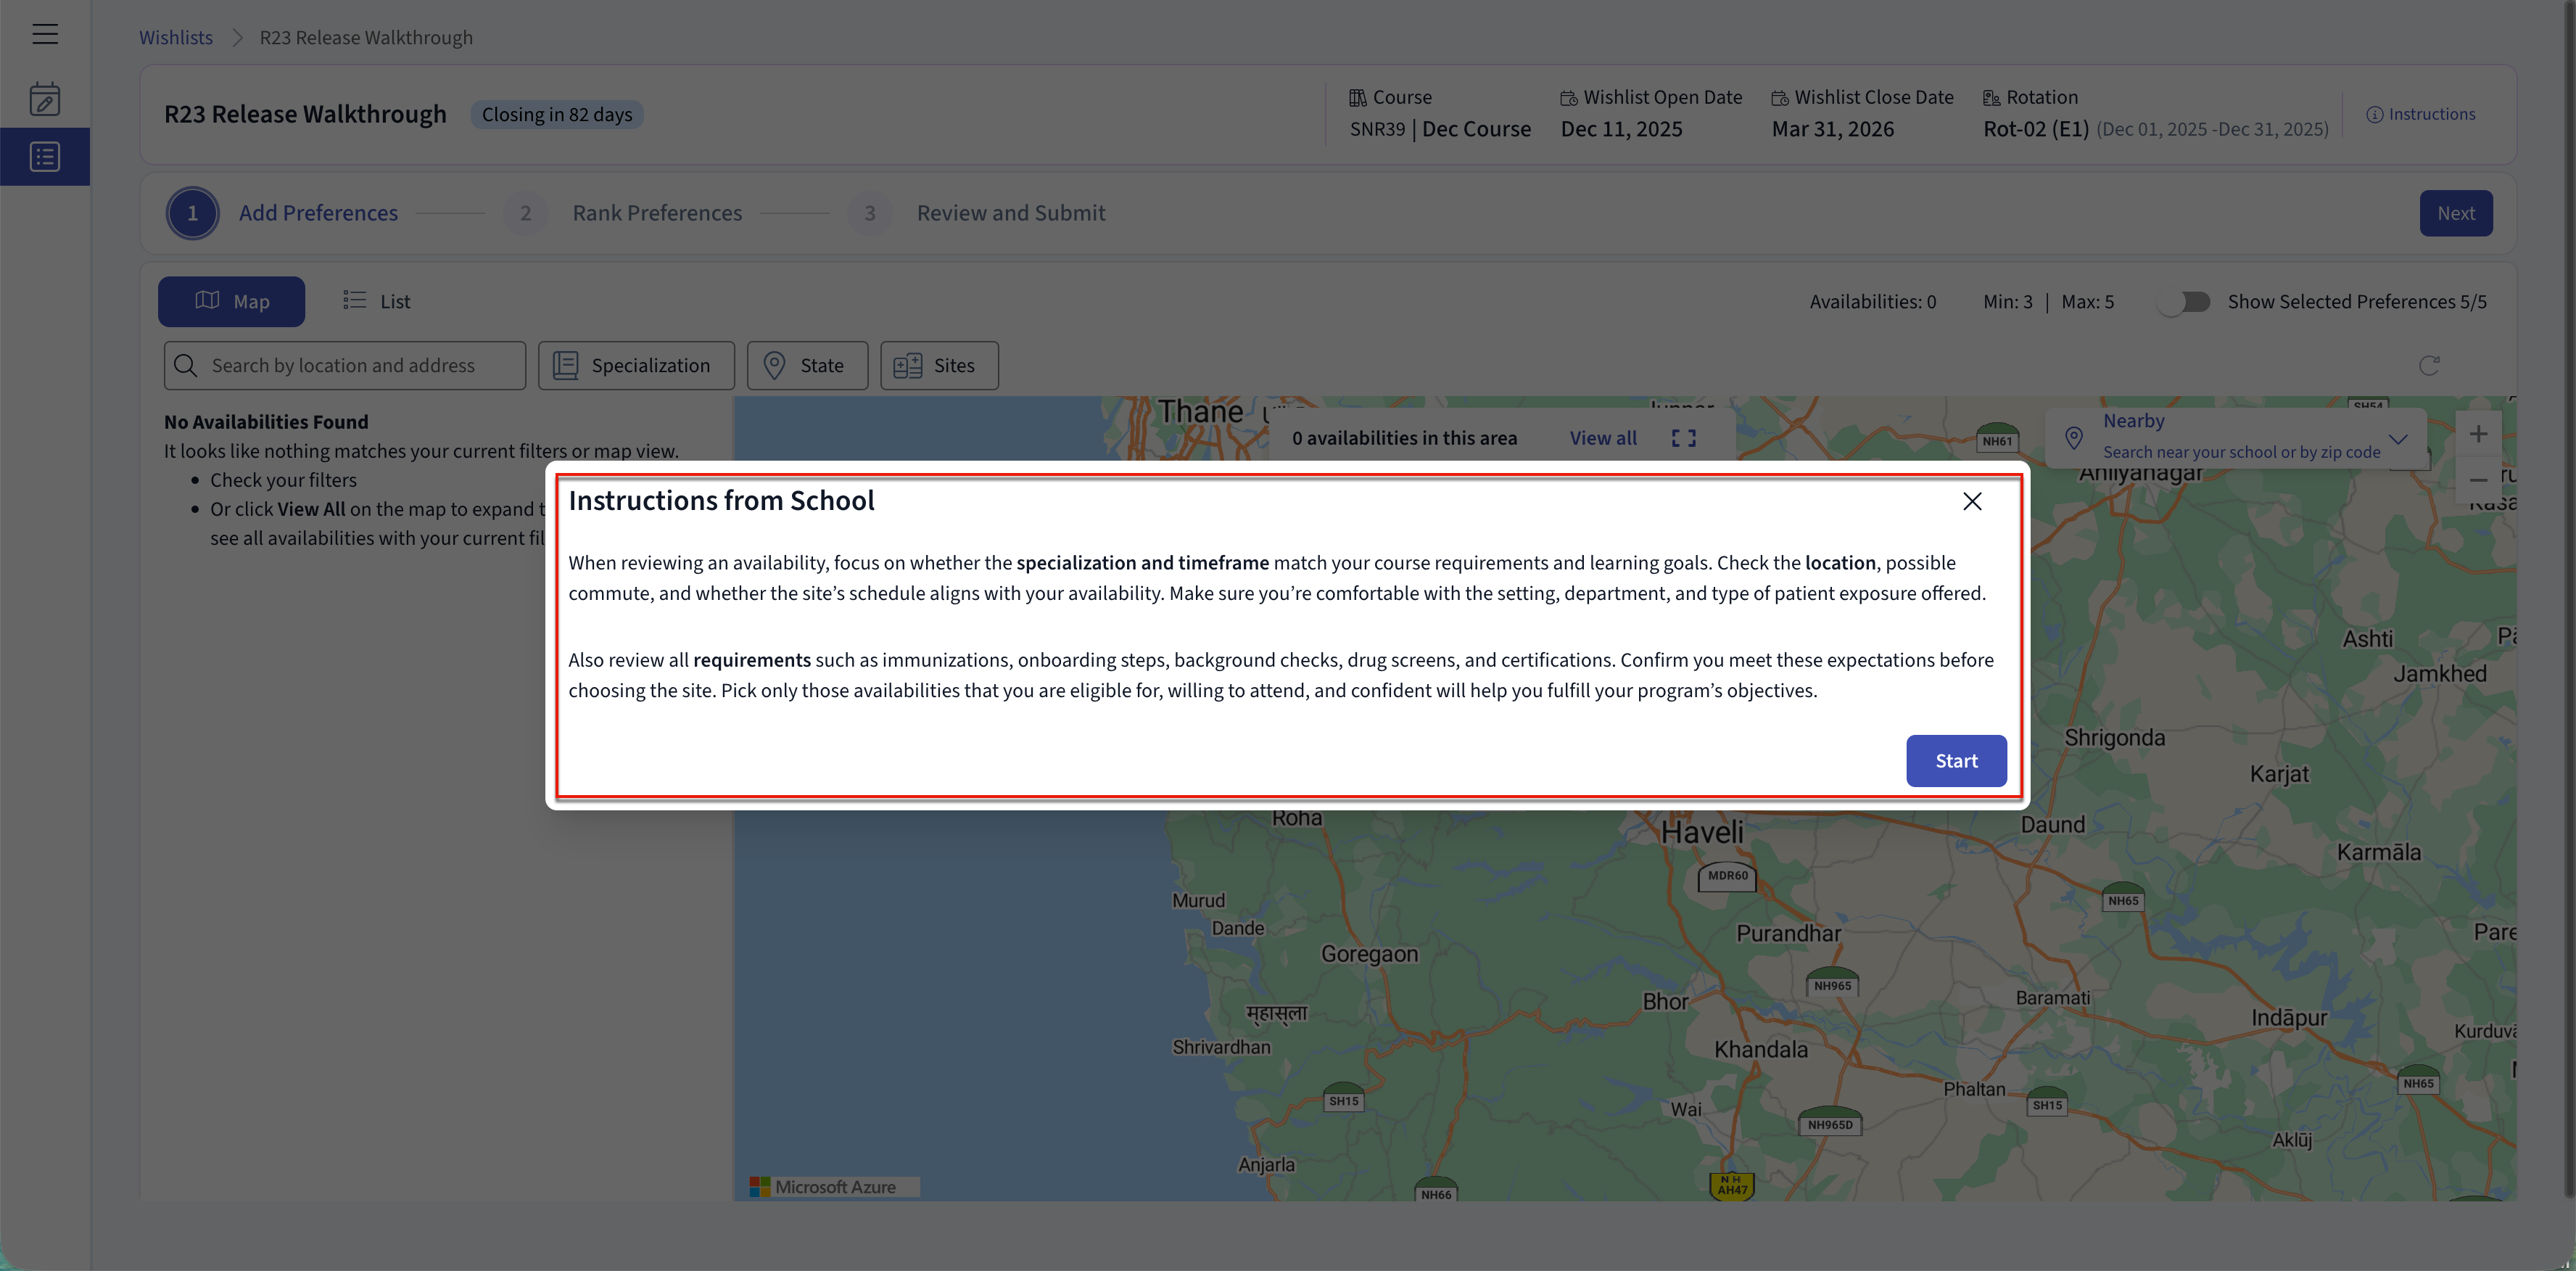Select the wishlist list sidebar icon

45,157
